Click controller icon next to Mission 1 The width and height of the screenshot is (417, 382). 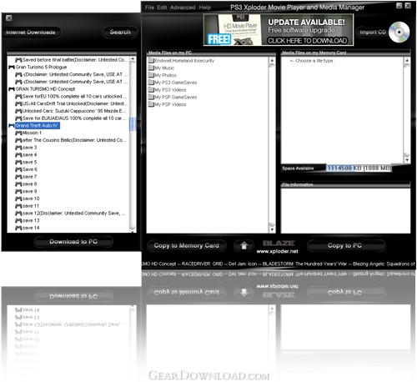tap(18, 133)
